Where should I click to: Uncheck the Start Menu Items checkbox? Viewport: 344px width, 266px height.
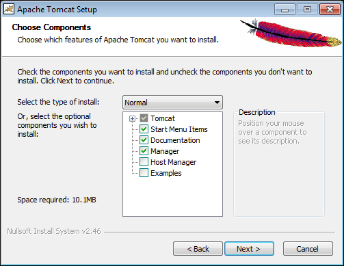coord(144,129)
